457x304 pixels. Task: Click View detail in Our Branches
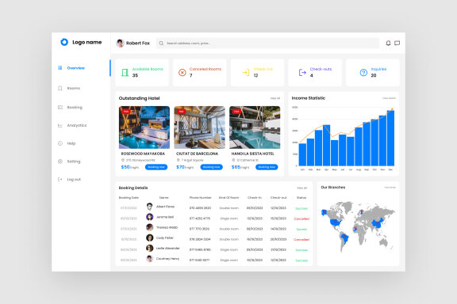coord(390,188)
